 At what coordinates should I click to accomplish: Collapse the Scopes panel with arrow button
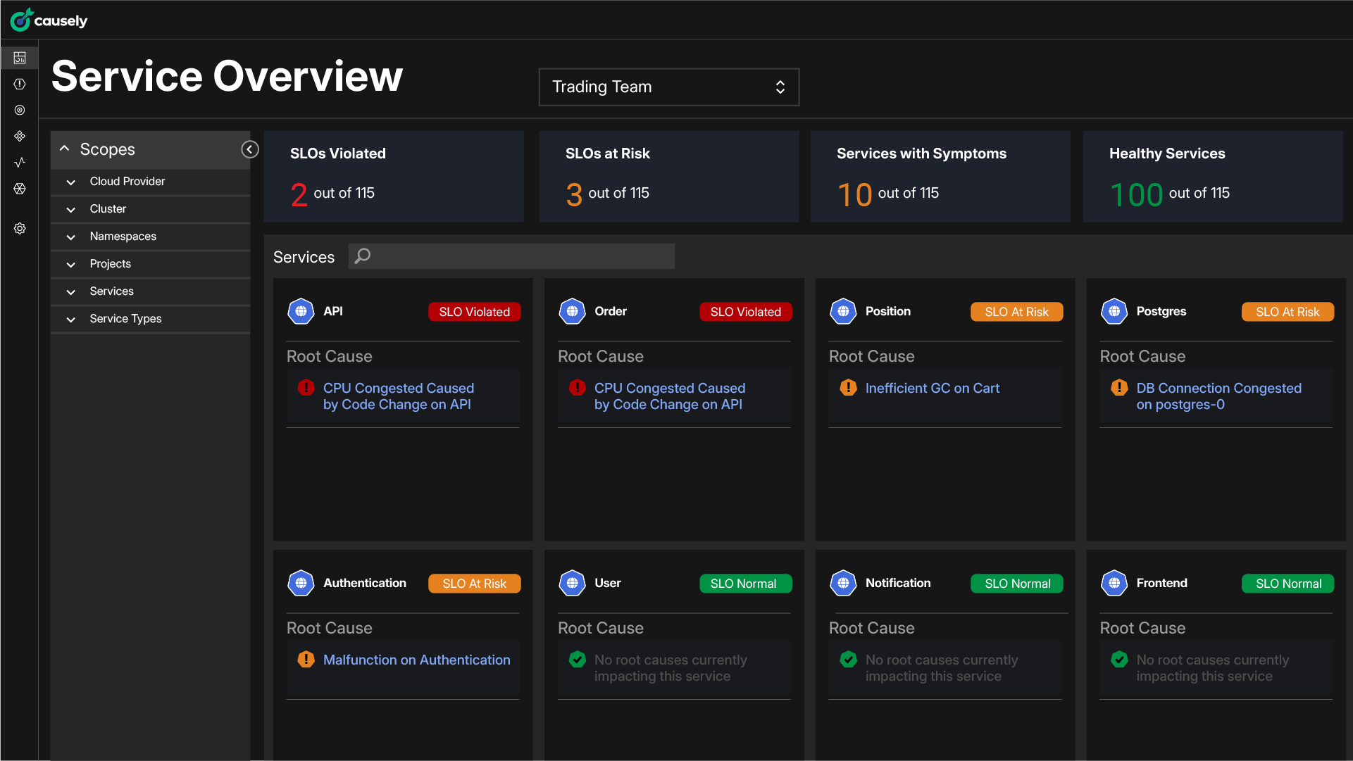point(249,149)
